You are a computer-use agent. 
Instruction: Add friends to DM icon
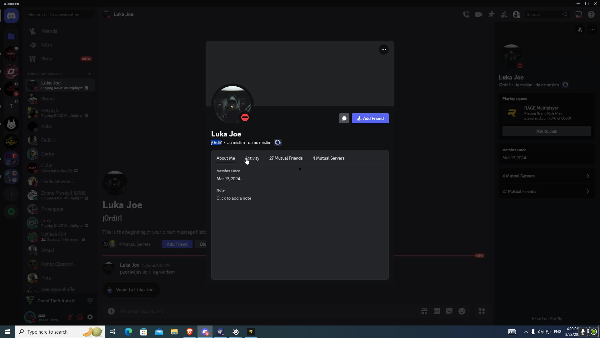click(504, 14)
